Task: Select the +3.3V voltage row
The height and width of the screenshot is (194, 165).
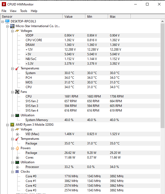Action: coord(93,64)
